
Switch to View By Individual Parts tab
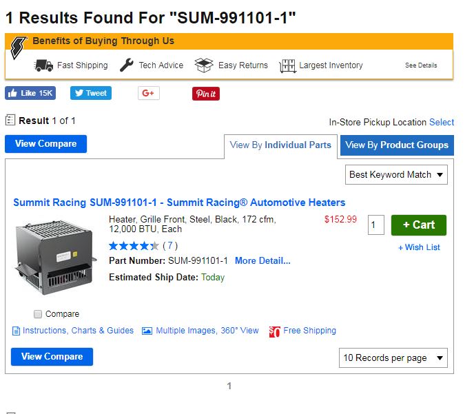280,145
